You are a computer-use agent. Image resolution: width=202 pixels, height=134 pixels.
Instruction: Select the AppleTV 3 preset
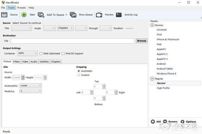(162, 59)
